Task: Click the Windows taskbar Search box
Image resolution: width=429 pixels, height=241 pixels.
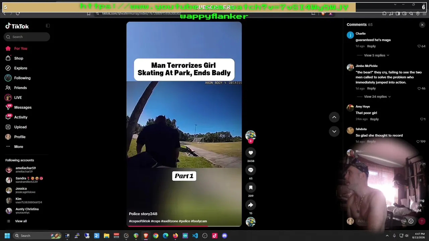Action: [37, 236]
